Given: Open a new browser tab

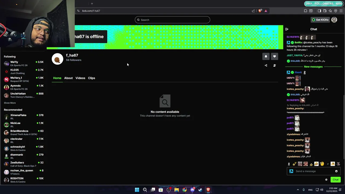Looking at the screenshot, I should pos(92,4).
